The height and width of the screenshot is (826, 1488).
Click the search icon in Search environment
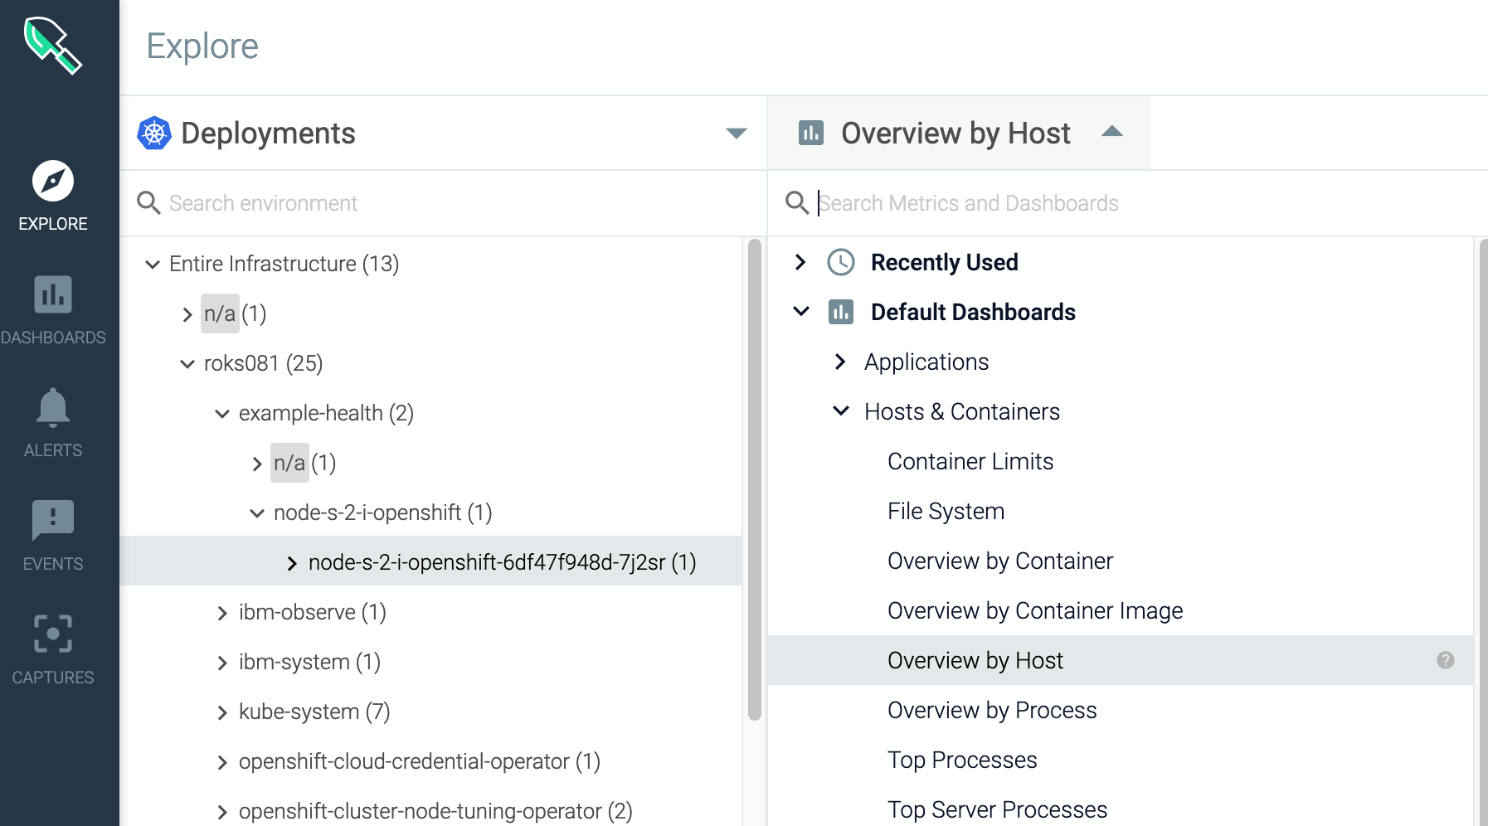point(148,203)
